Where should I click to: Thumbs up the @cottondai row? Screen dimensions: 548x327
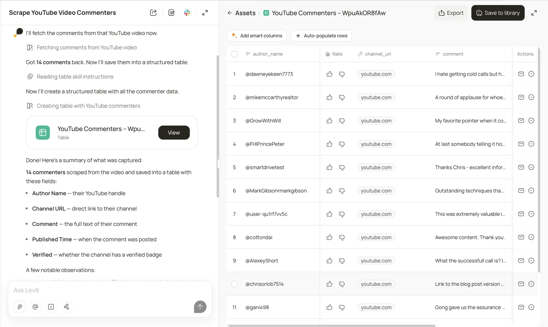click(x=329, y=237)
